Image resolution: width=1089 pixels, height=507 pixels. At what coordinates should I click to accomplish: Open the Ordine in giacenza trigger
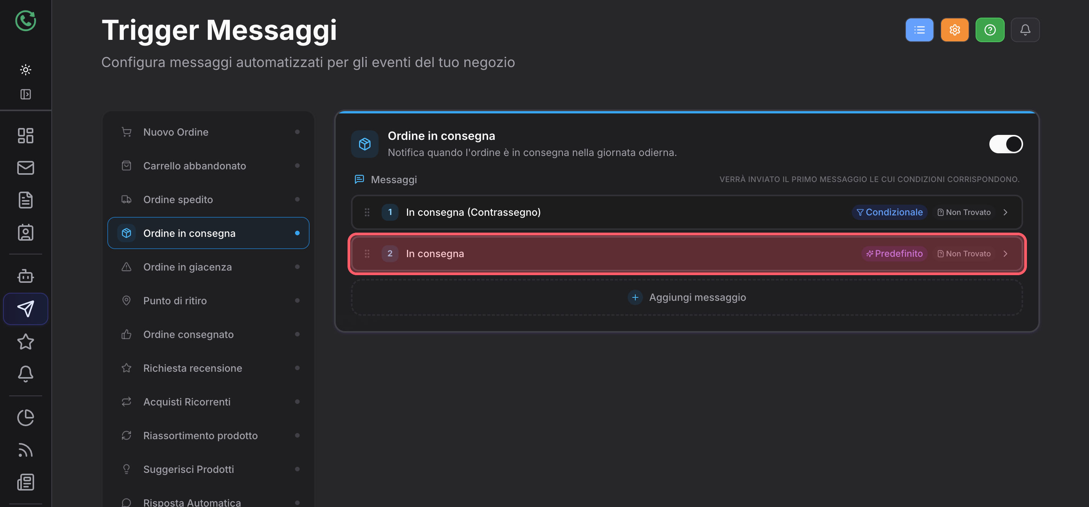coord(208,267)
